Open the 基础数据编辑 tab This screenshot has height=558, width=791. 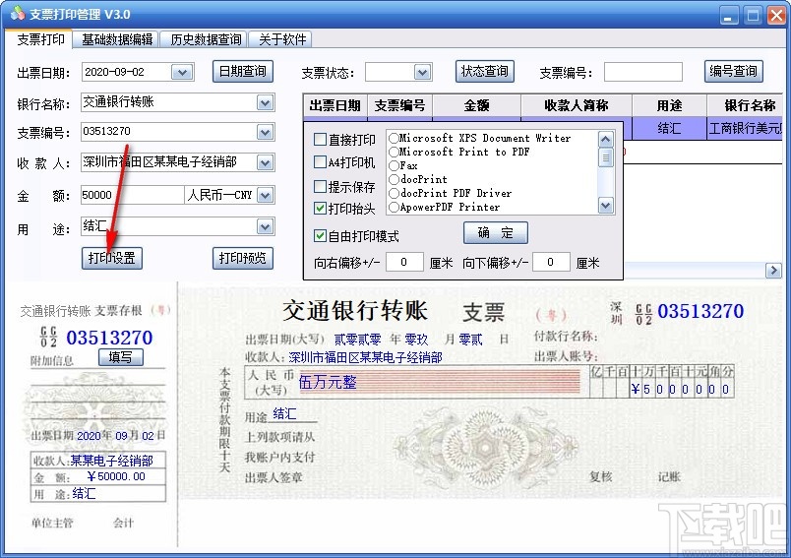click(117, 39)
